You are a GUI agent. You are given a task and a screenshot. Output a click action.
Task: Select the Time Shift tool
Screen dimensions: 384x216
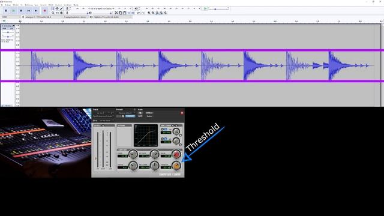[x=57, y=13]
